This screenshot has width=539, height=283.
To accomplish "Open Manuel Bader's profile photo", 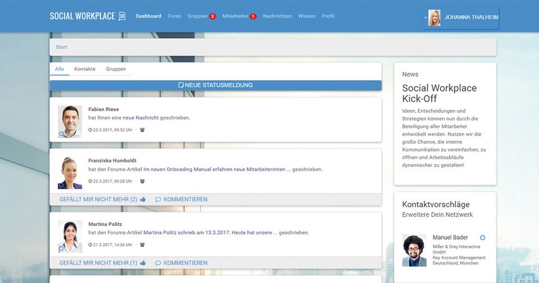I will [414, 250].
